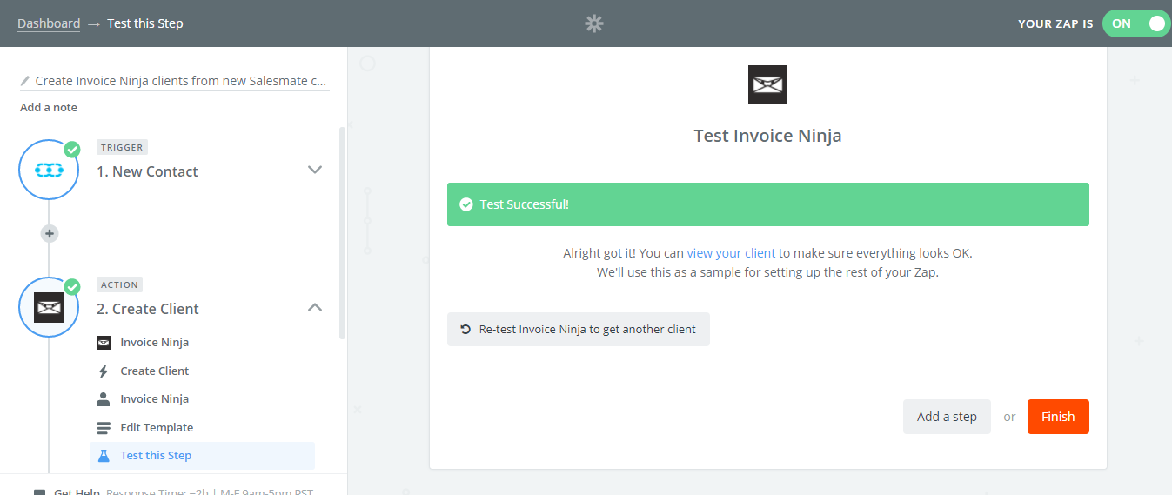Click the ACTION label tag
1172x495 pixels.
(x=119, y=284)
